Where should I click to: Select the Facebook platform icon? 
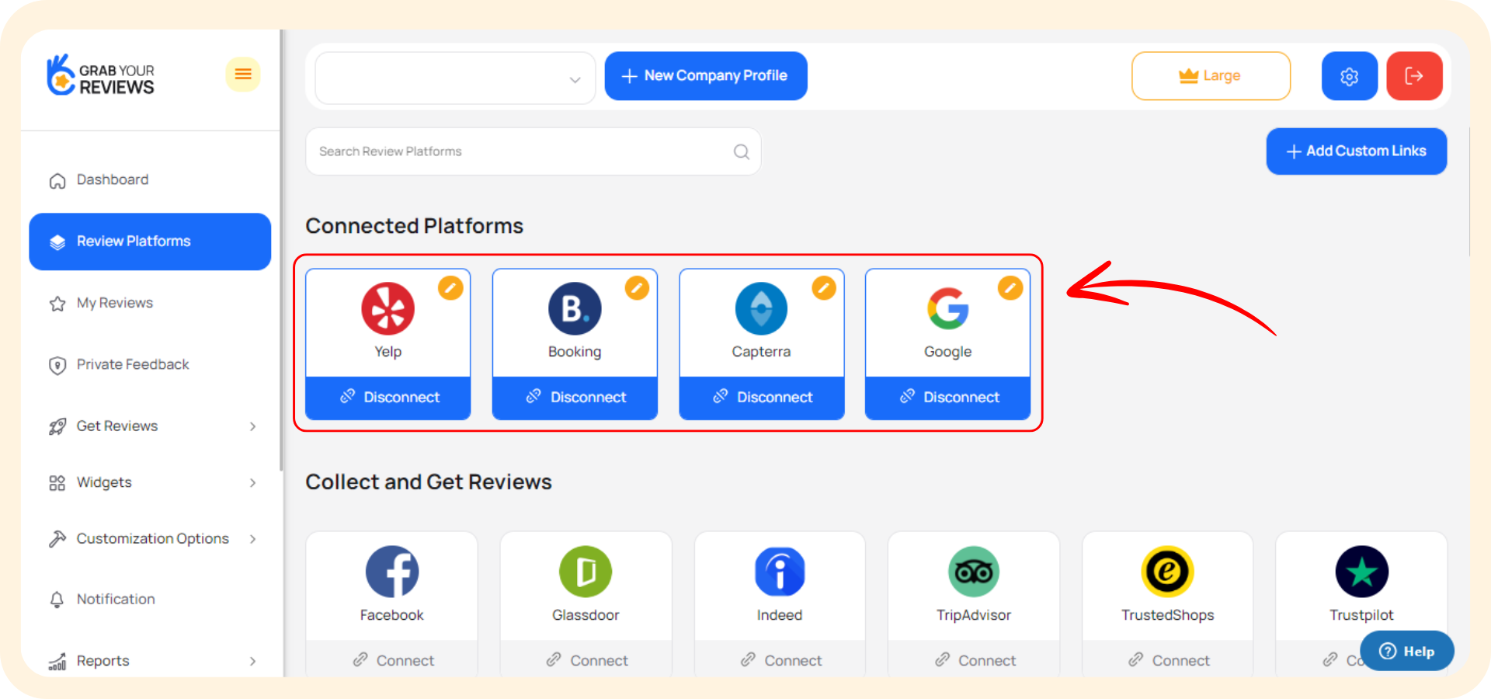coord(392,572)
